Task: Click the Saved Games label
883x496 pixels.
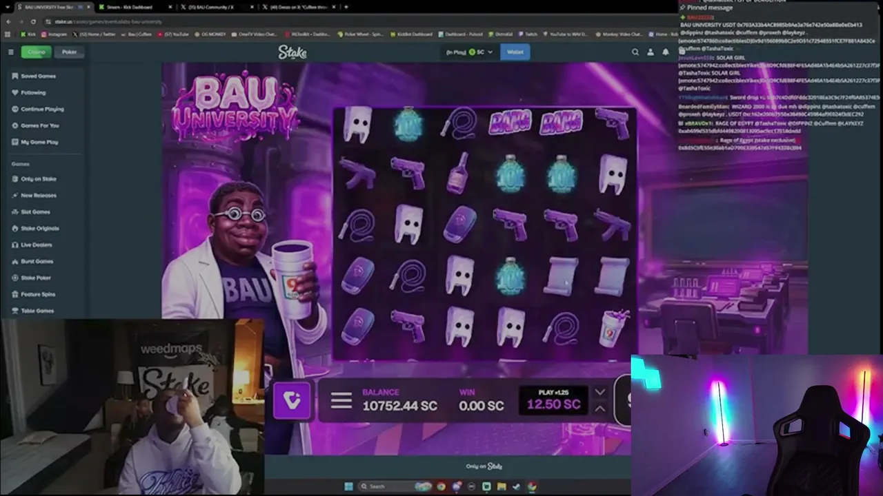Action: point(39,76)
